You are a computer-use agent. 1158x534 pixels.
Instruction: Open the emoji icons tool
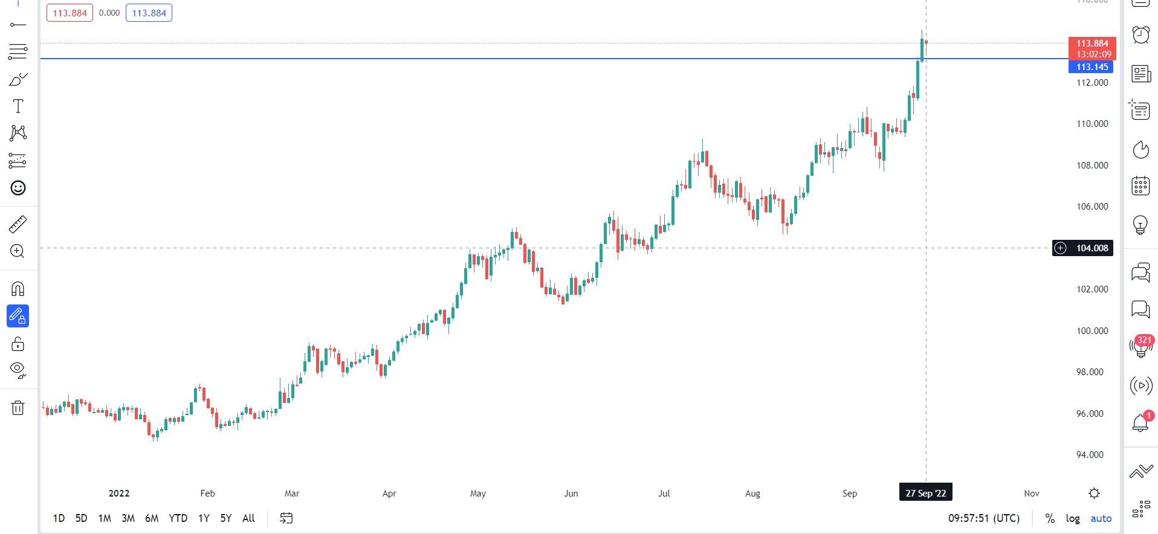click(x=18, y=188)
